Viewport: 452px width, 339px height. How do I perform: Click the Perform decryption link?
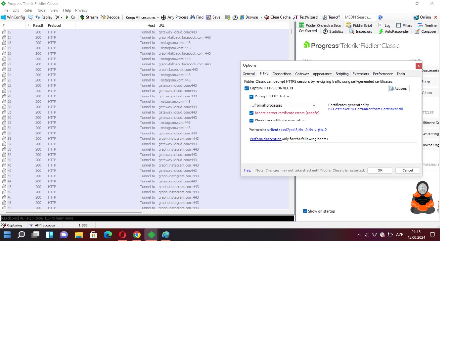click(265, 139)
